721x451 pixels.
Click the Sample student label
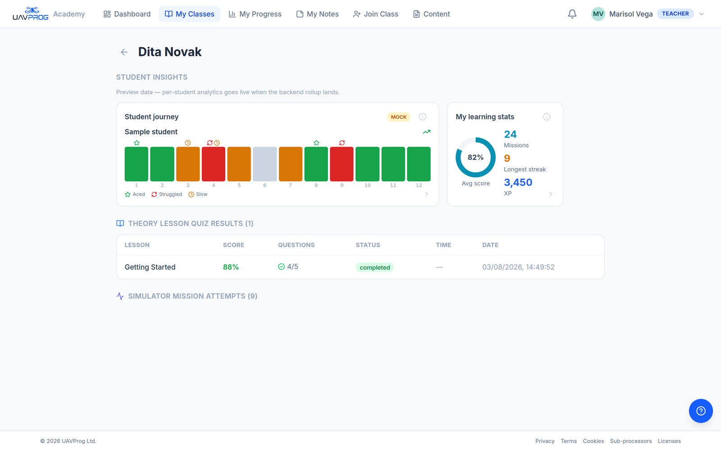coord(151,132)
